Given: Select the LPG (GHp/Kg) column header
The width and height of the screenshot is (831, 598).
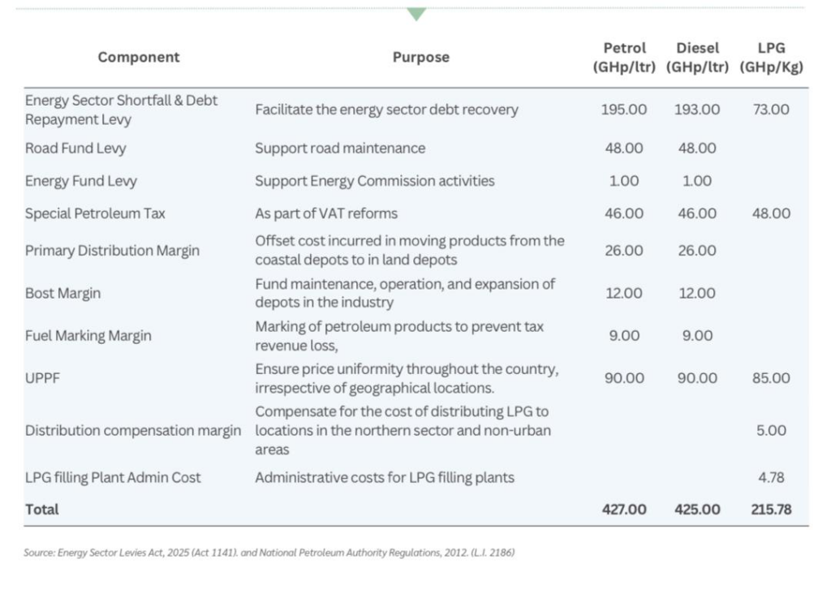Looking at the screenshot, I should coord(771,58).
